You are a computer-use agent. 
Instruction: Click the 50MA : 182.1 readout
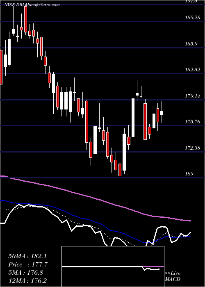(28, 256)
